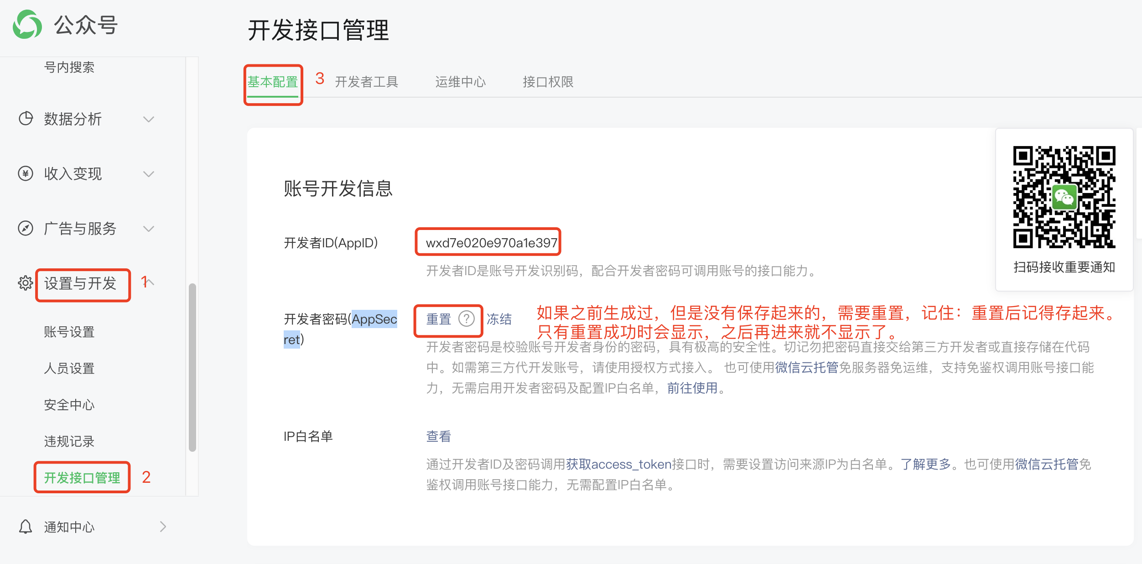Click 重置 to reset the AppSecret
The image size is (1142, 564).
click(438, 319)
